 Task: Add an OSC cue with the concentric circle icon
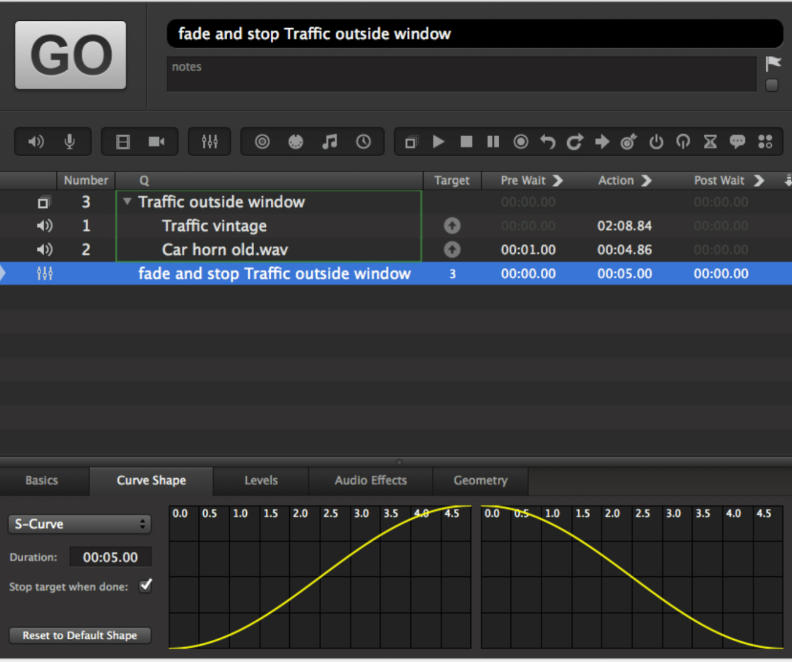(x=262, y=142)
